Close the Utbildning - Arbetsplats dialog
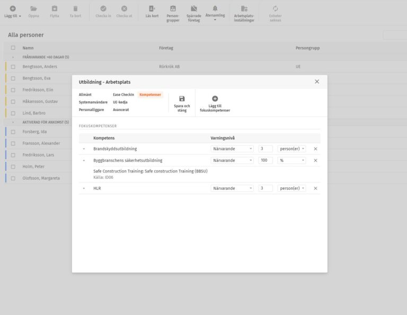This screenshot has width=407, height=315. click(x=317, y=82)
